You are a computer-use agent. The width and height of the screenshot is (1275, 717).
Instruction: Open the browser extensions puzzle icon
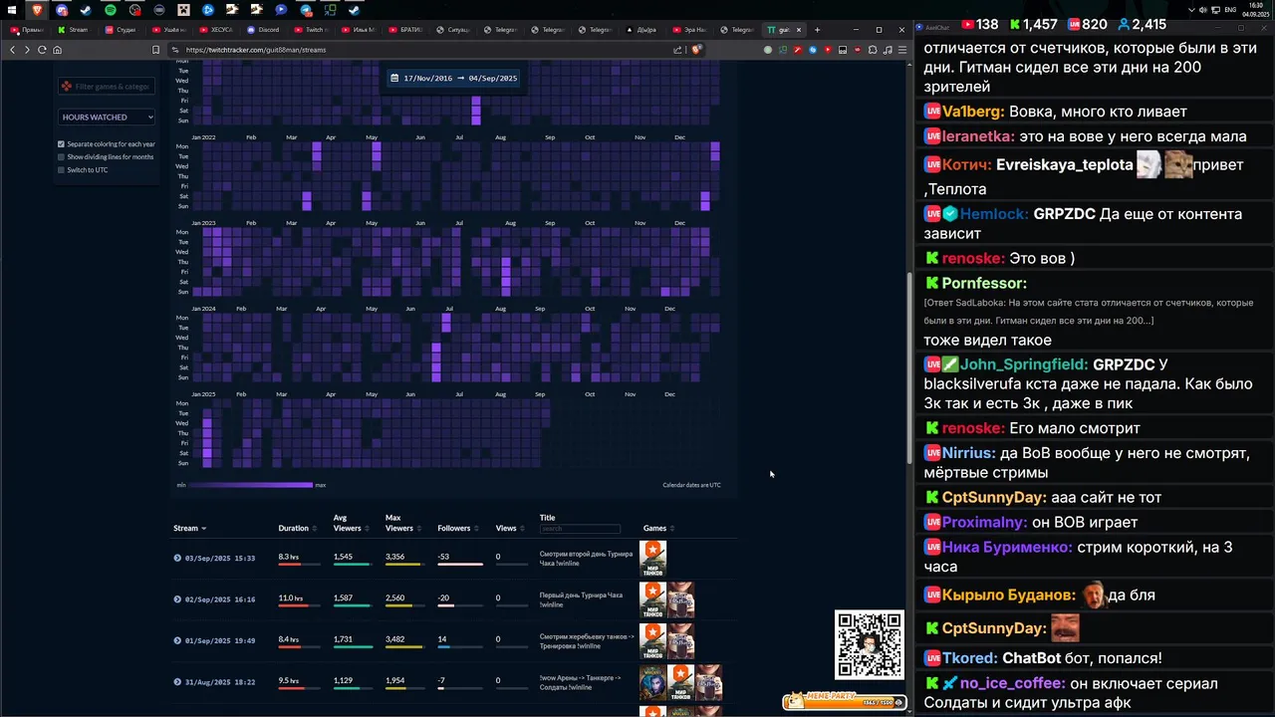(873, 50)
